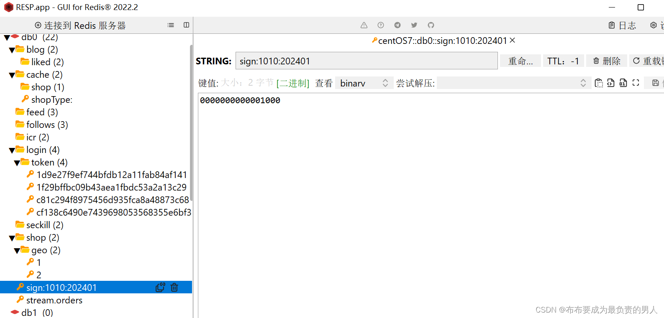Click the login folder icon
The image size is (664, 318).
point(20,150)
